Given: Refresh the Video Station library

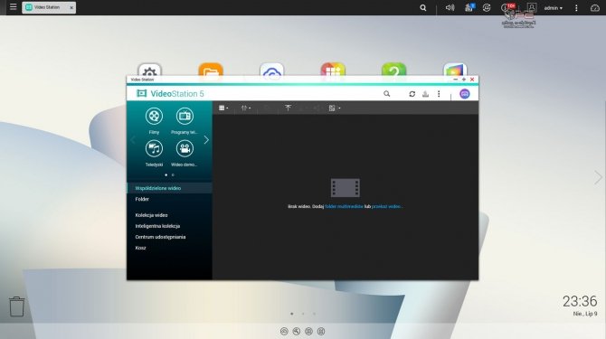Looking at the screenshot, I should pos(412,94).
